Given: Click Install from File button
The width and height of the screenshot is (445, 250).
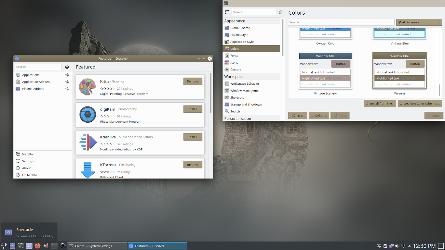Looking at the screenshot, I should click(380, 104).
